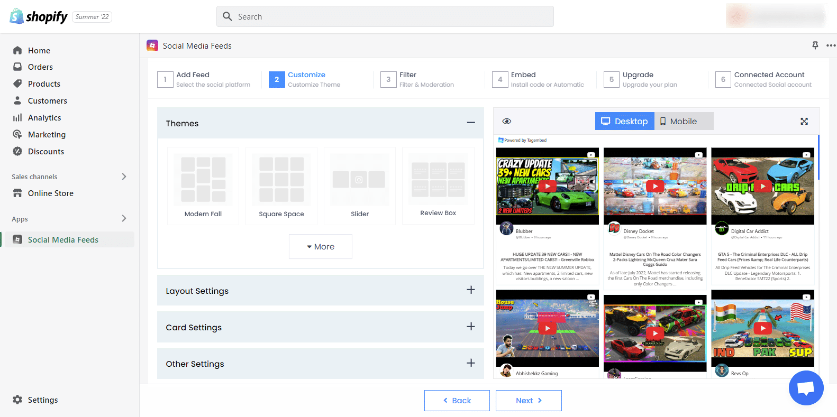
Task: Open Customers page icon
Action: tap(17, 100)
